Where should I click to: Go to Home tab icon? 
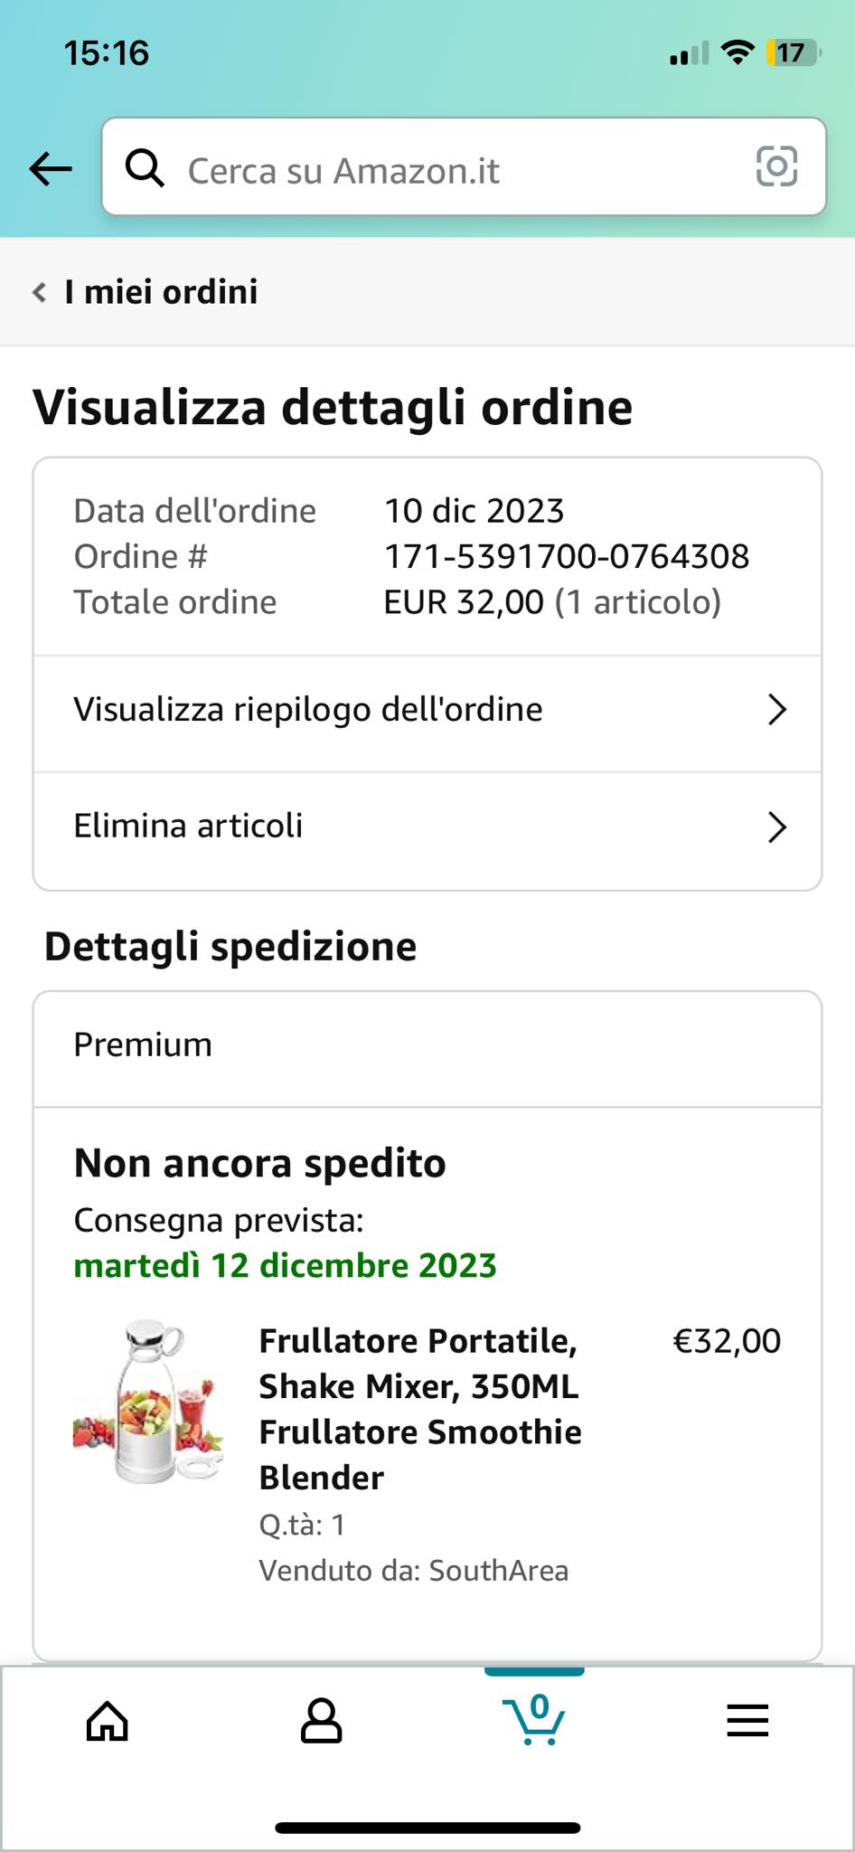(107, 1720)
